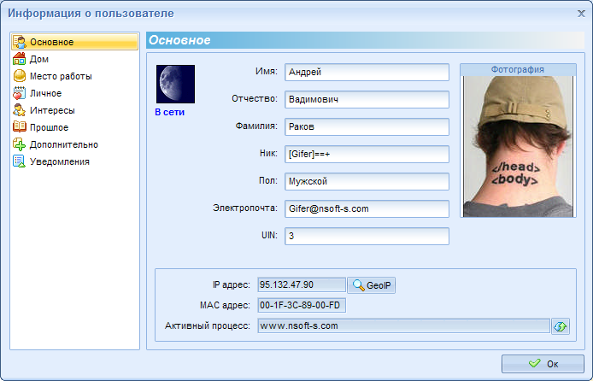Image resolution: width=593 pixels, height=381 pixels.
Task: Open the Уведомления section
Action: 75,161
